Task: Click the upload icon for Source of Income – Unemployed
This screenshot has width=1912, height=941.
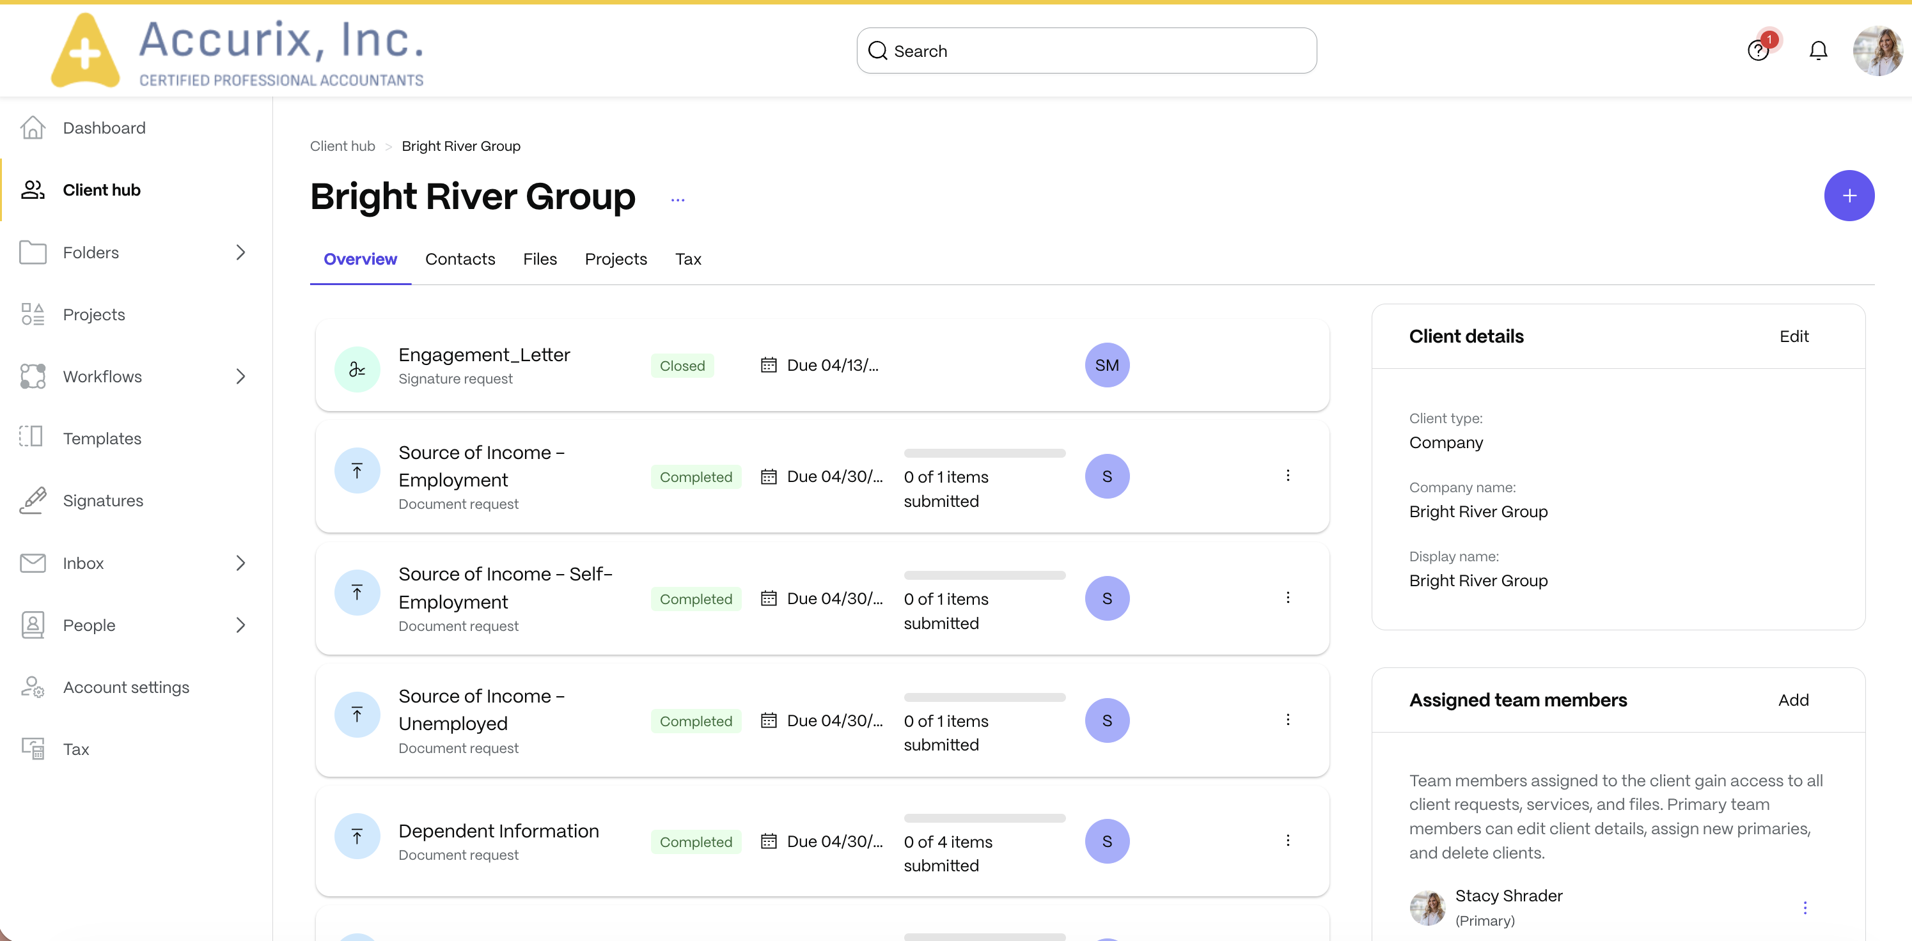Action: point(357,715)
